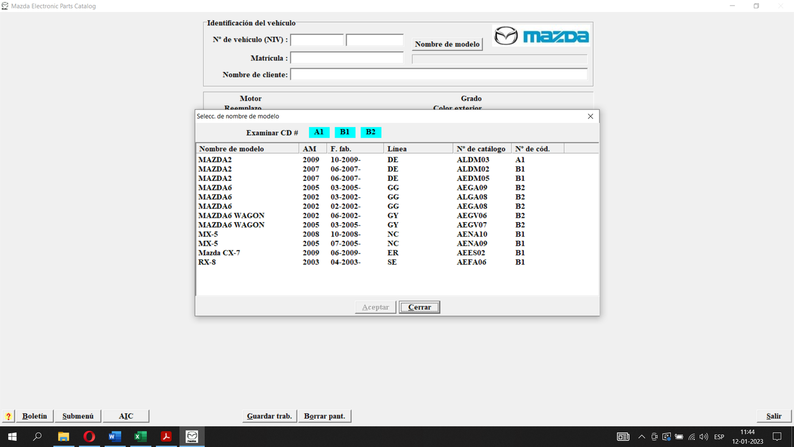Click Guardar trab. button
This screenshot has width=794, height=447.
(269, 416)
